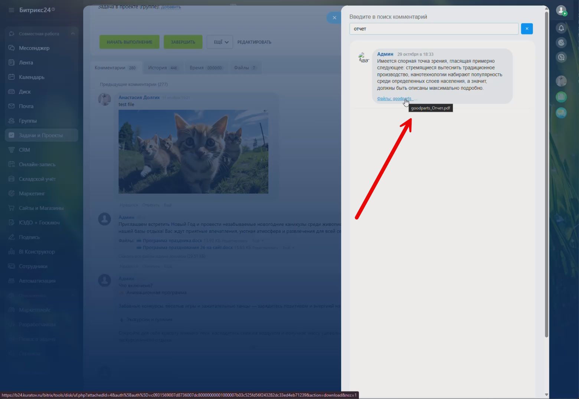Image resolution: width=579 pixels, height=399 pixels.
Task: Focus the comment search field containing отчет
Action: (x=434, y=29)
